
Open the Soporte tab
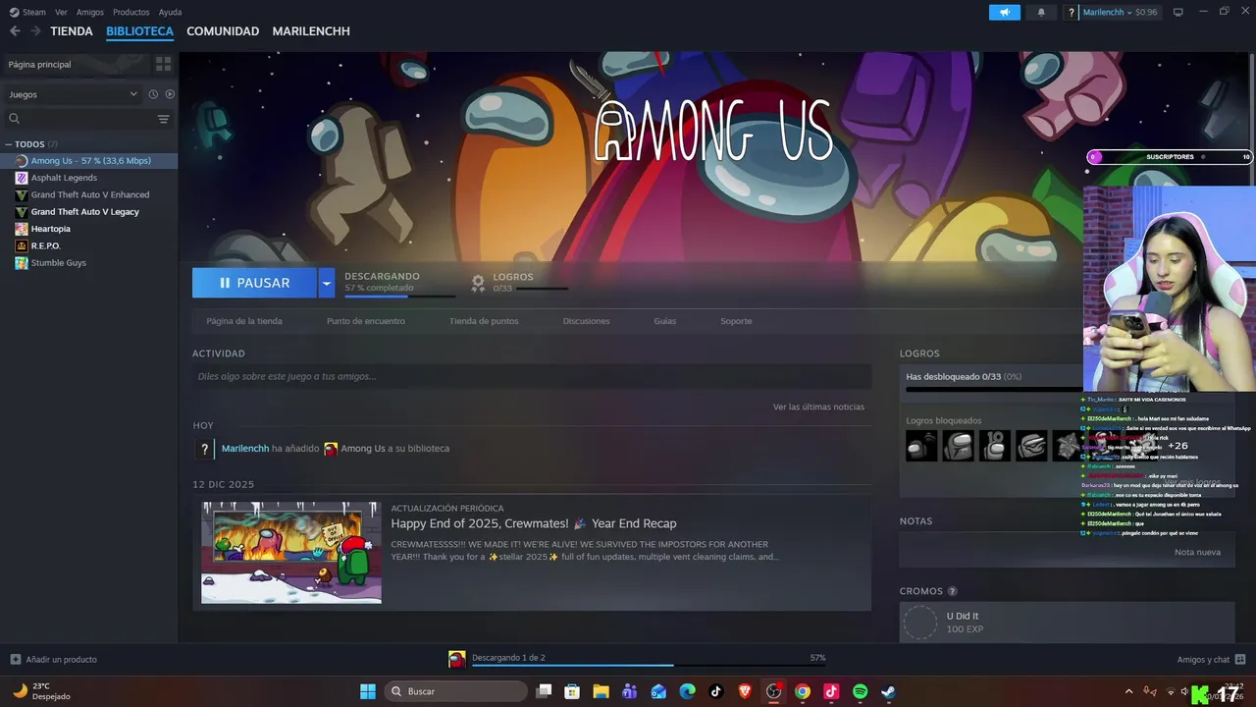[736, 321]
